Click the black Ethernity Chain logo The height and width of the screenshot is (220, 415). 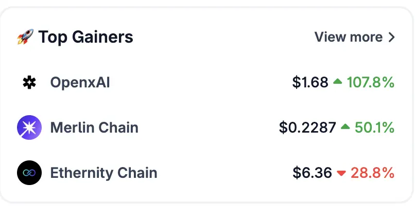click(x=29, y=173)
